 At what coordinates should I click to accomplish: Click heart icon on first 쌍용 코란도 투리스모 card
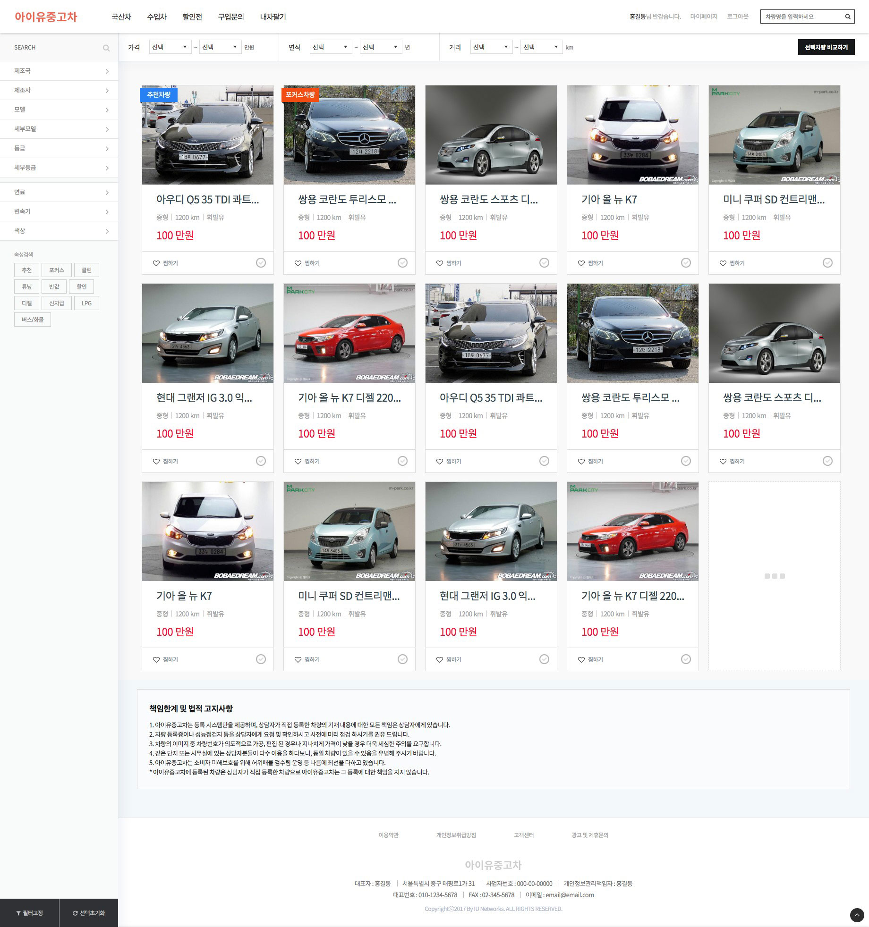click(x=298, y=263)
